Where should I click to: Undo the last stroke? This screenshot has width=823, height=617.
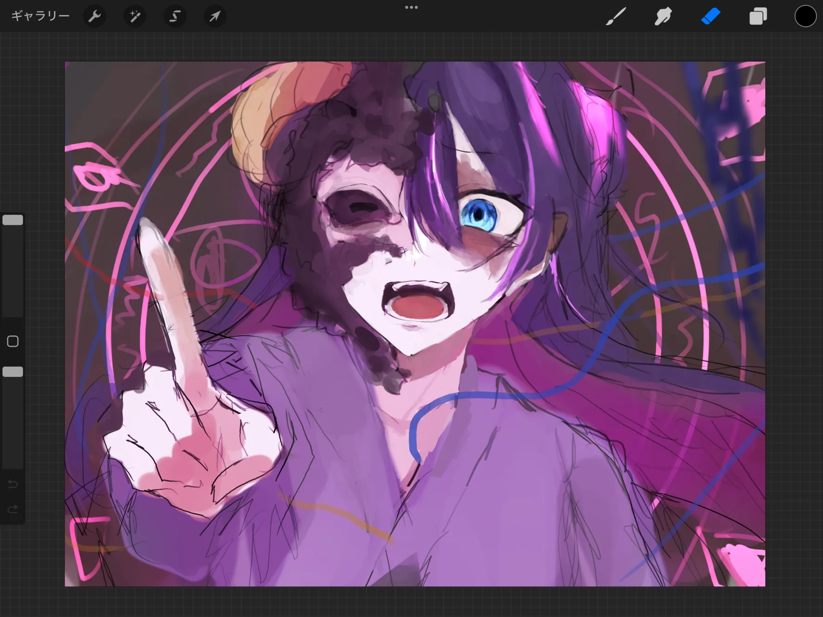pos(13,484)
